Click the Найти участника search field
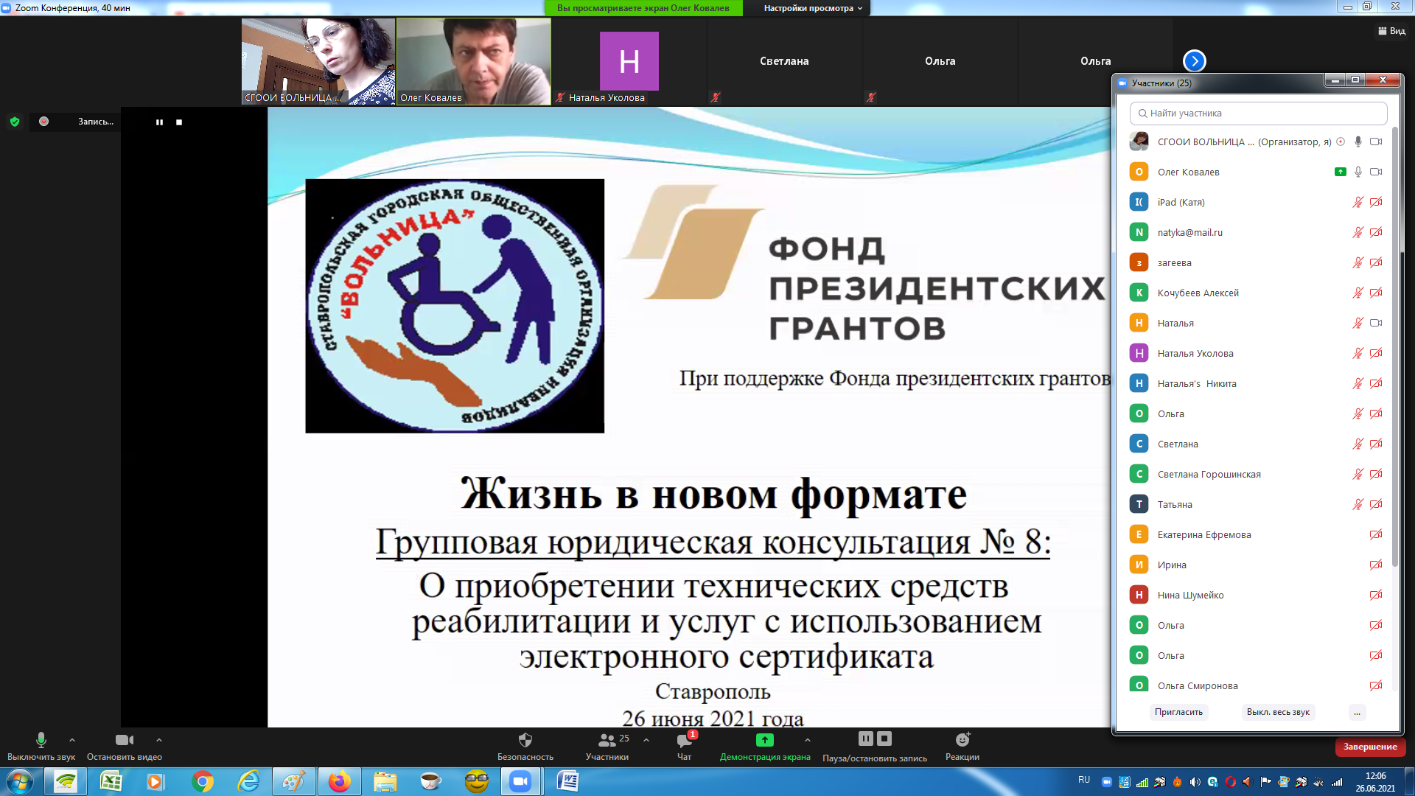This screenshot has height=796, width=1415. 1257,114
